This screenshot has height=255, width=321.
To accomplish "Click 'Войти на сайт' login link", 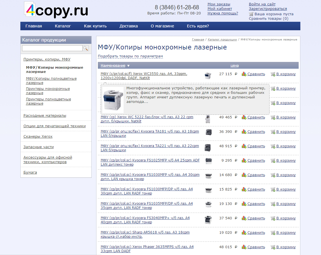I will point(262,4).
